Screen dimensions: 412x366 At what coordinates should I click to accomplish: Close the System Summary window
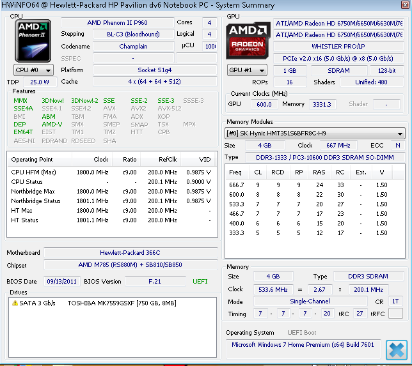[405, 4]
